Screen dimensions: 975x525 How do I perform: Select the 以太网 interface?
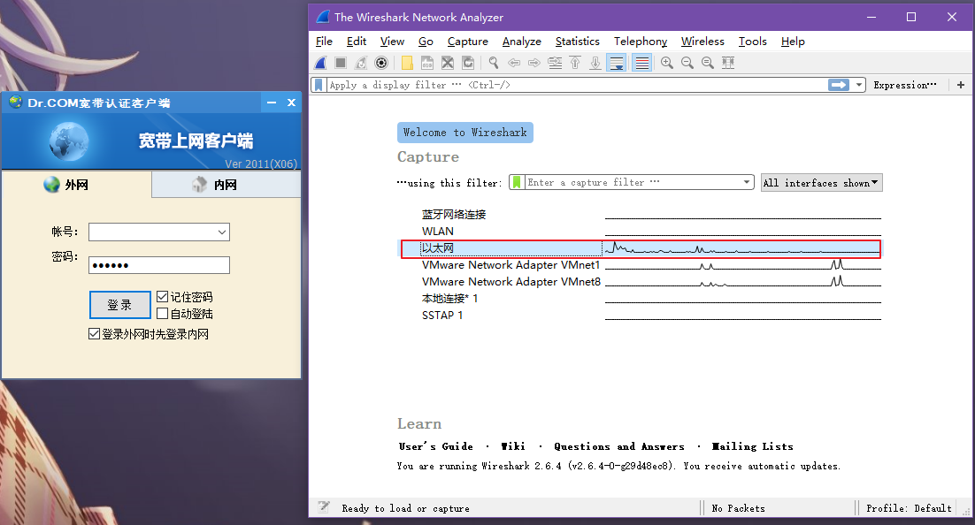(641, 248)
